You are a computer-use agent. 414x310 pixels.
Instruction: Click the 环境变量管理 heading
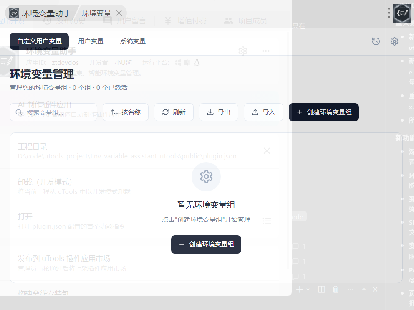pos(42,74)
